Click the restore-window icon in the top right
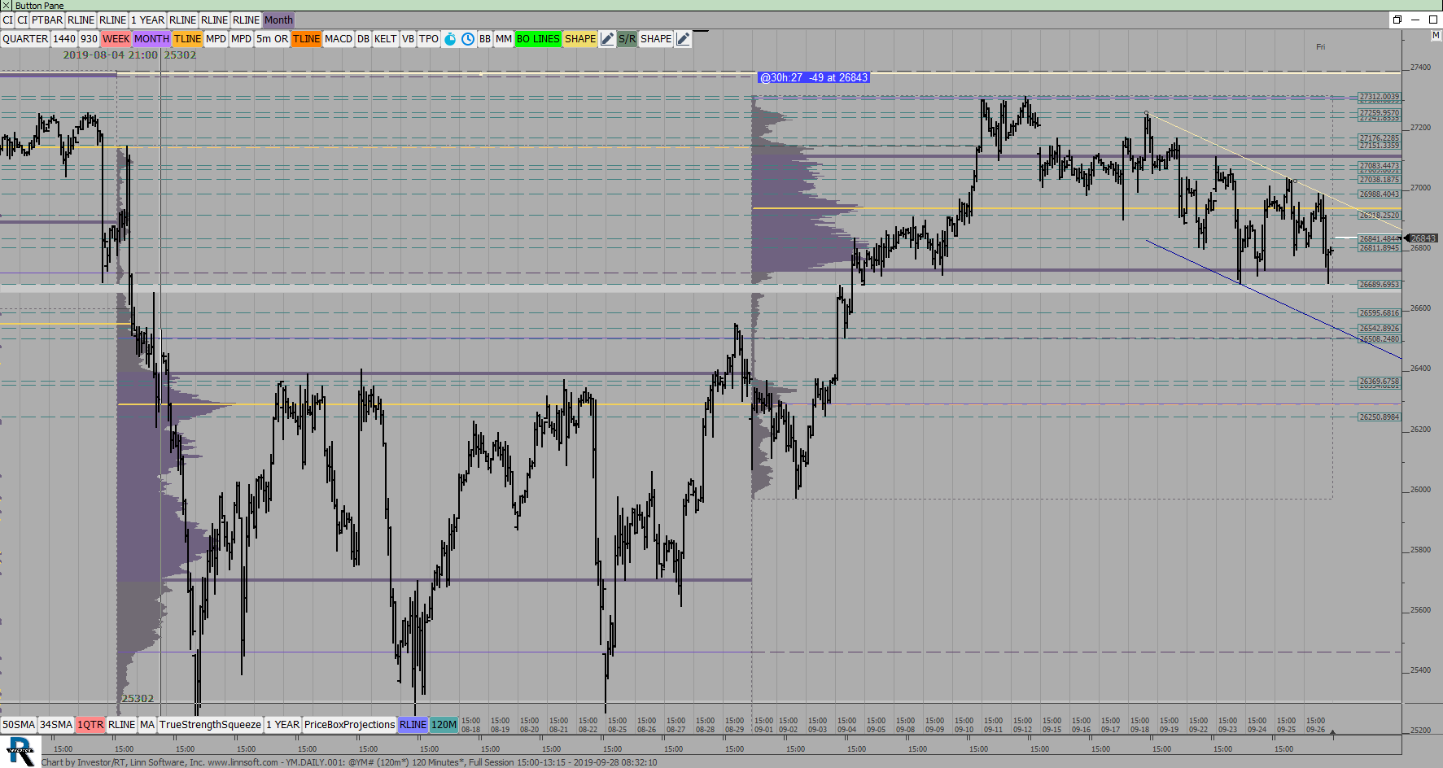The image size is (1443, 768). [1397, 20]
